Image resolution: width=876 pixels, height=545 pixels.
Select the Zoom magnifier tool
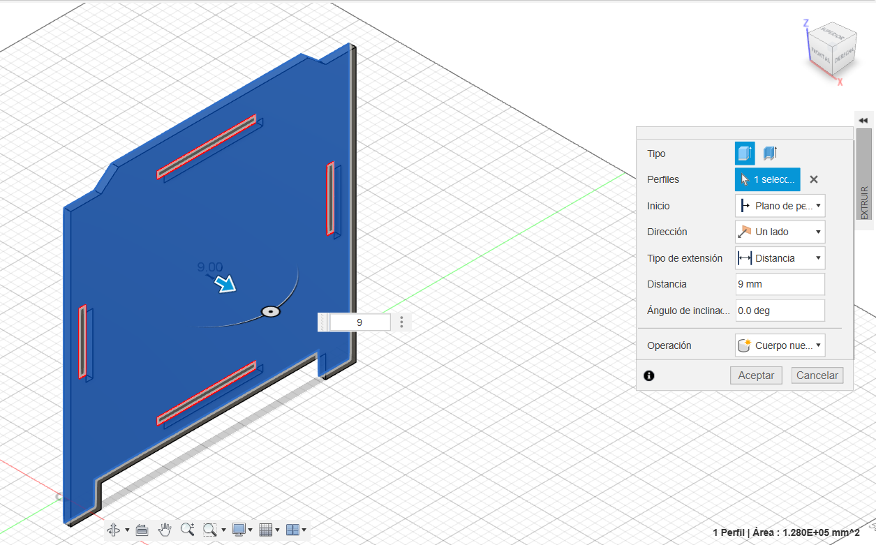tap(187, 530)
